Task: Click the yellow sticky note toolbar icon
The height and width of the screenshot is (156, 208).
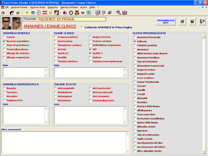Action: 51,13
